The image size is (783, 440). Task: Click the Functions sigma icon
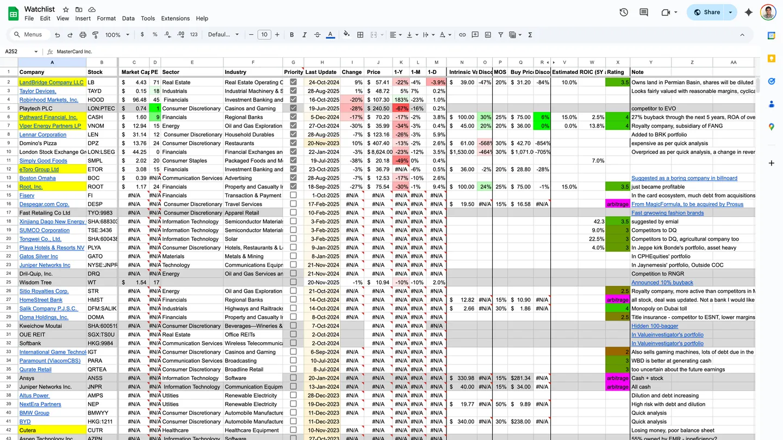point(530,35)
